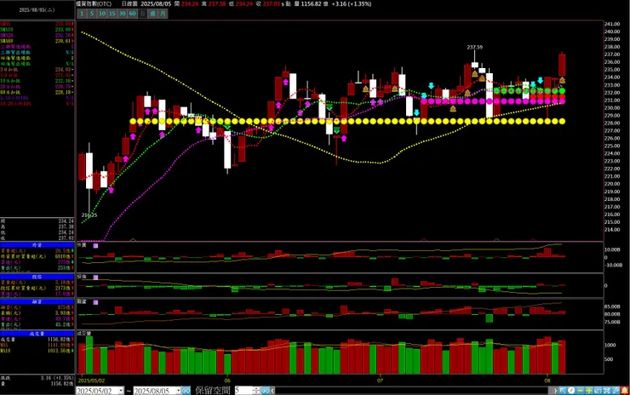Click the zoom-out minus icon

[580, 391]
